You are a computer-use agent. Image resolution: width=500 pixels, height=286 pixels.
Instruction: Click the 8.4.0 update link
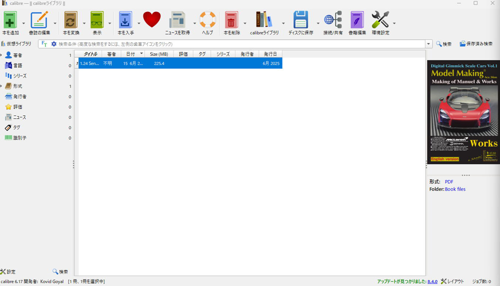click(432, 282)
